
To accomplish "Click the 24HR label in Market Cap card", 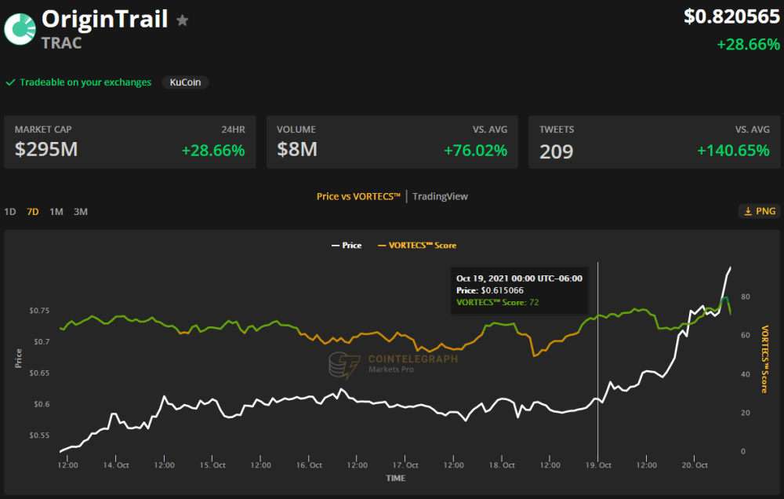I will tap(234, 129).
